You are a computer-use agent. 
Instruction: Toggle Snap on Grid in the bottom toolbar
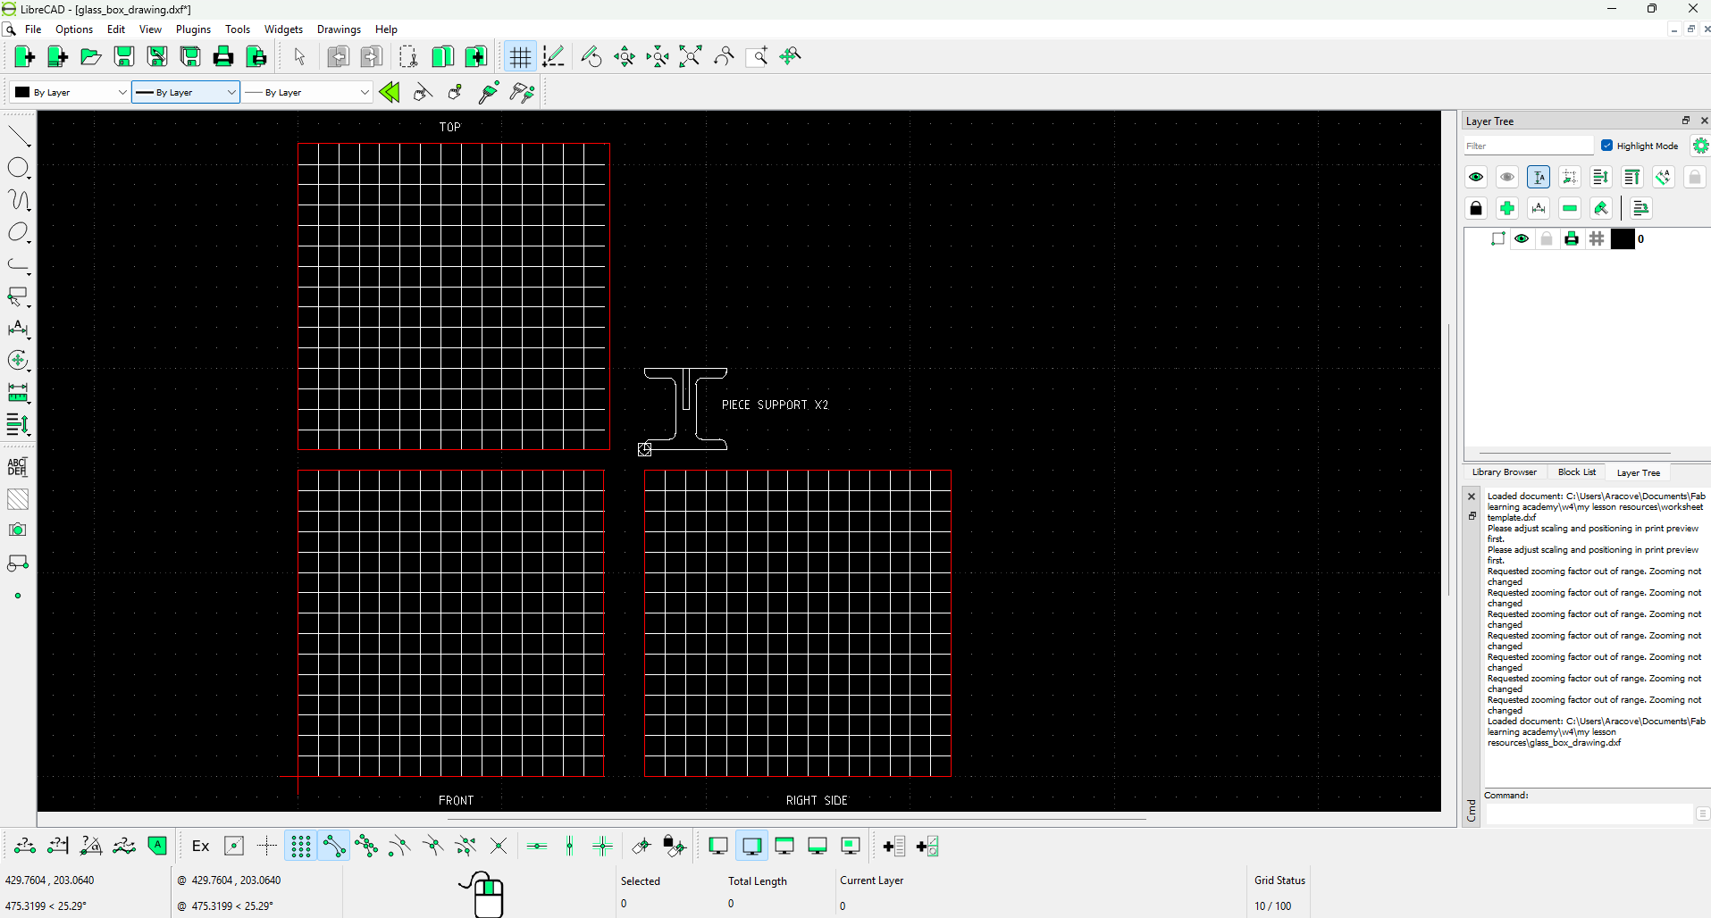click(x=301, y=847)
